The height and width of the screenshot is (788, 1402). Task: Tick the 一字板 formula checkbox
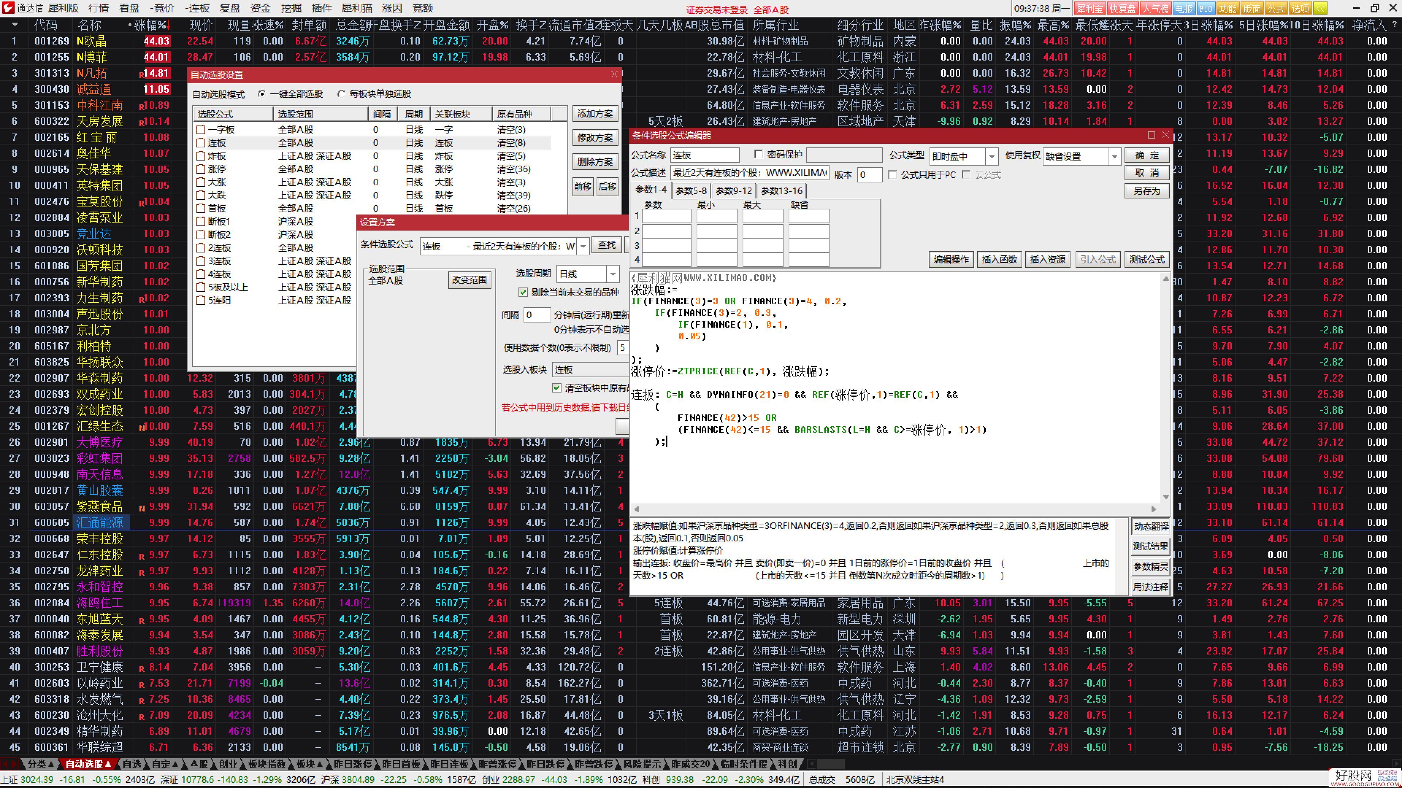[x=201, y=130]
